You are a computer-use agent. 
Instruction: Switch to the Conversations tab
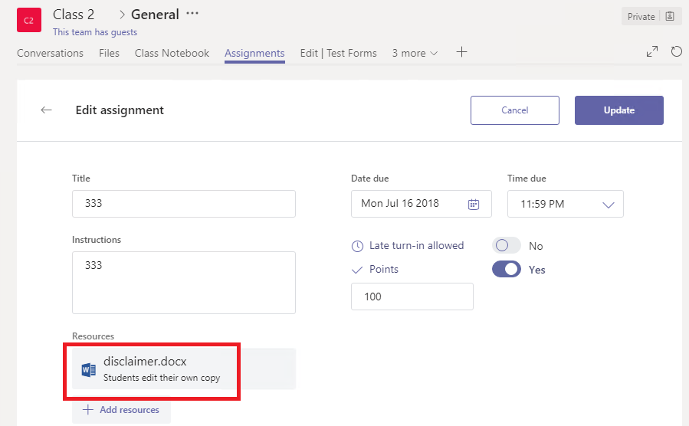pos(50,53)
